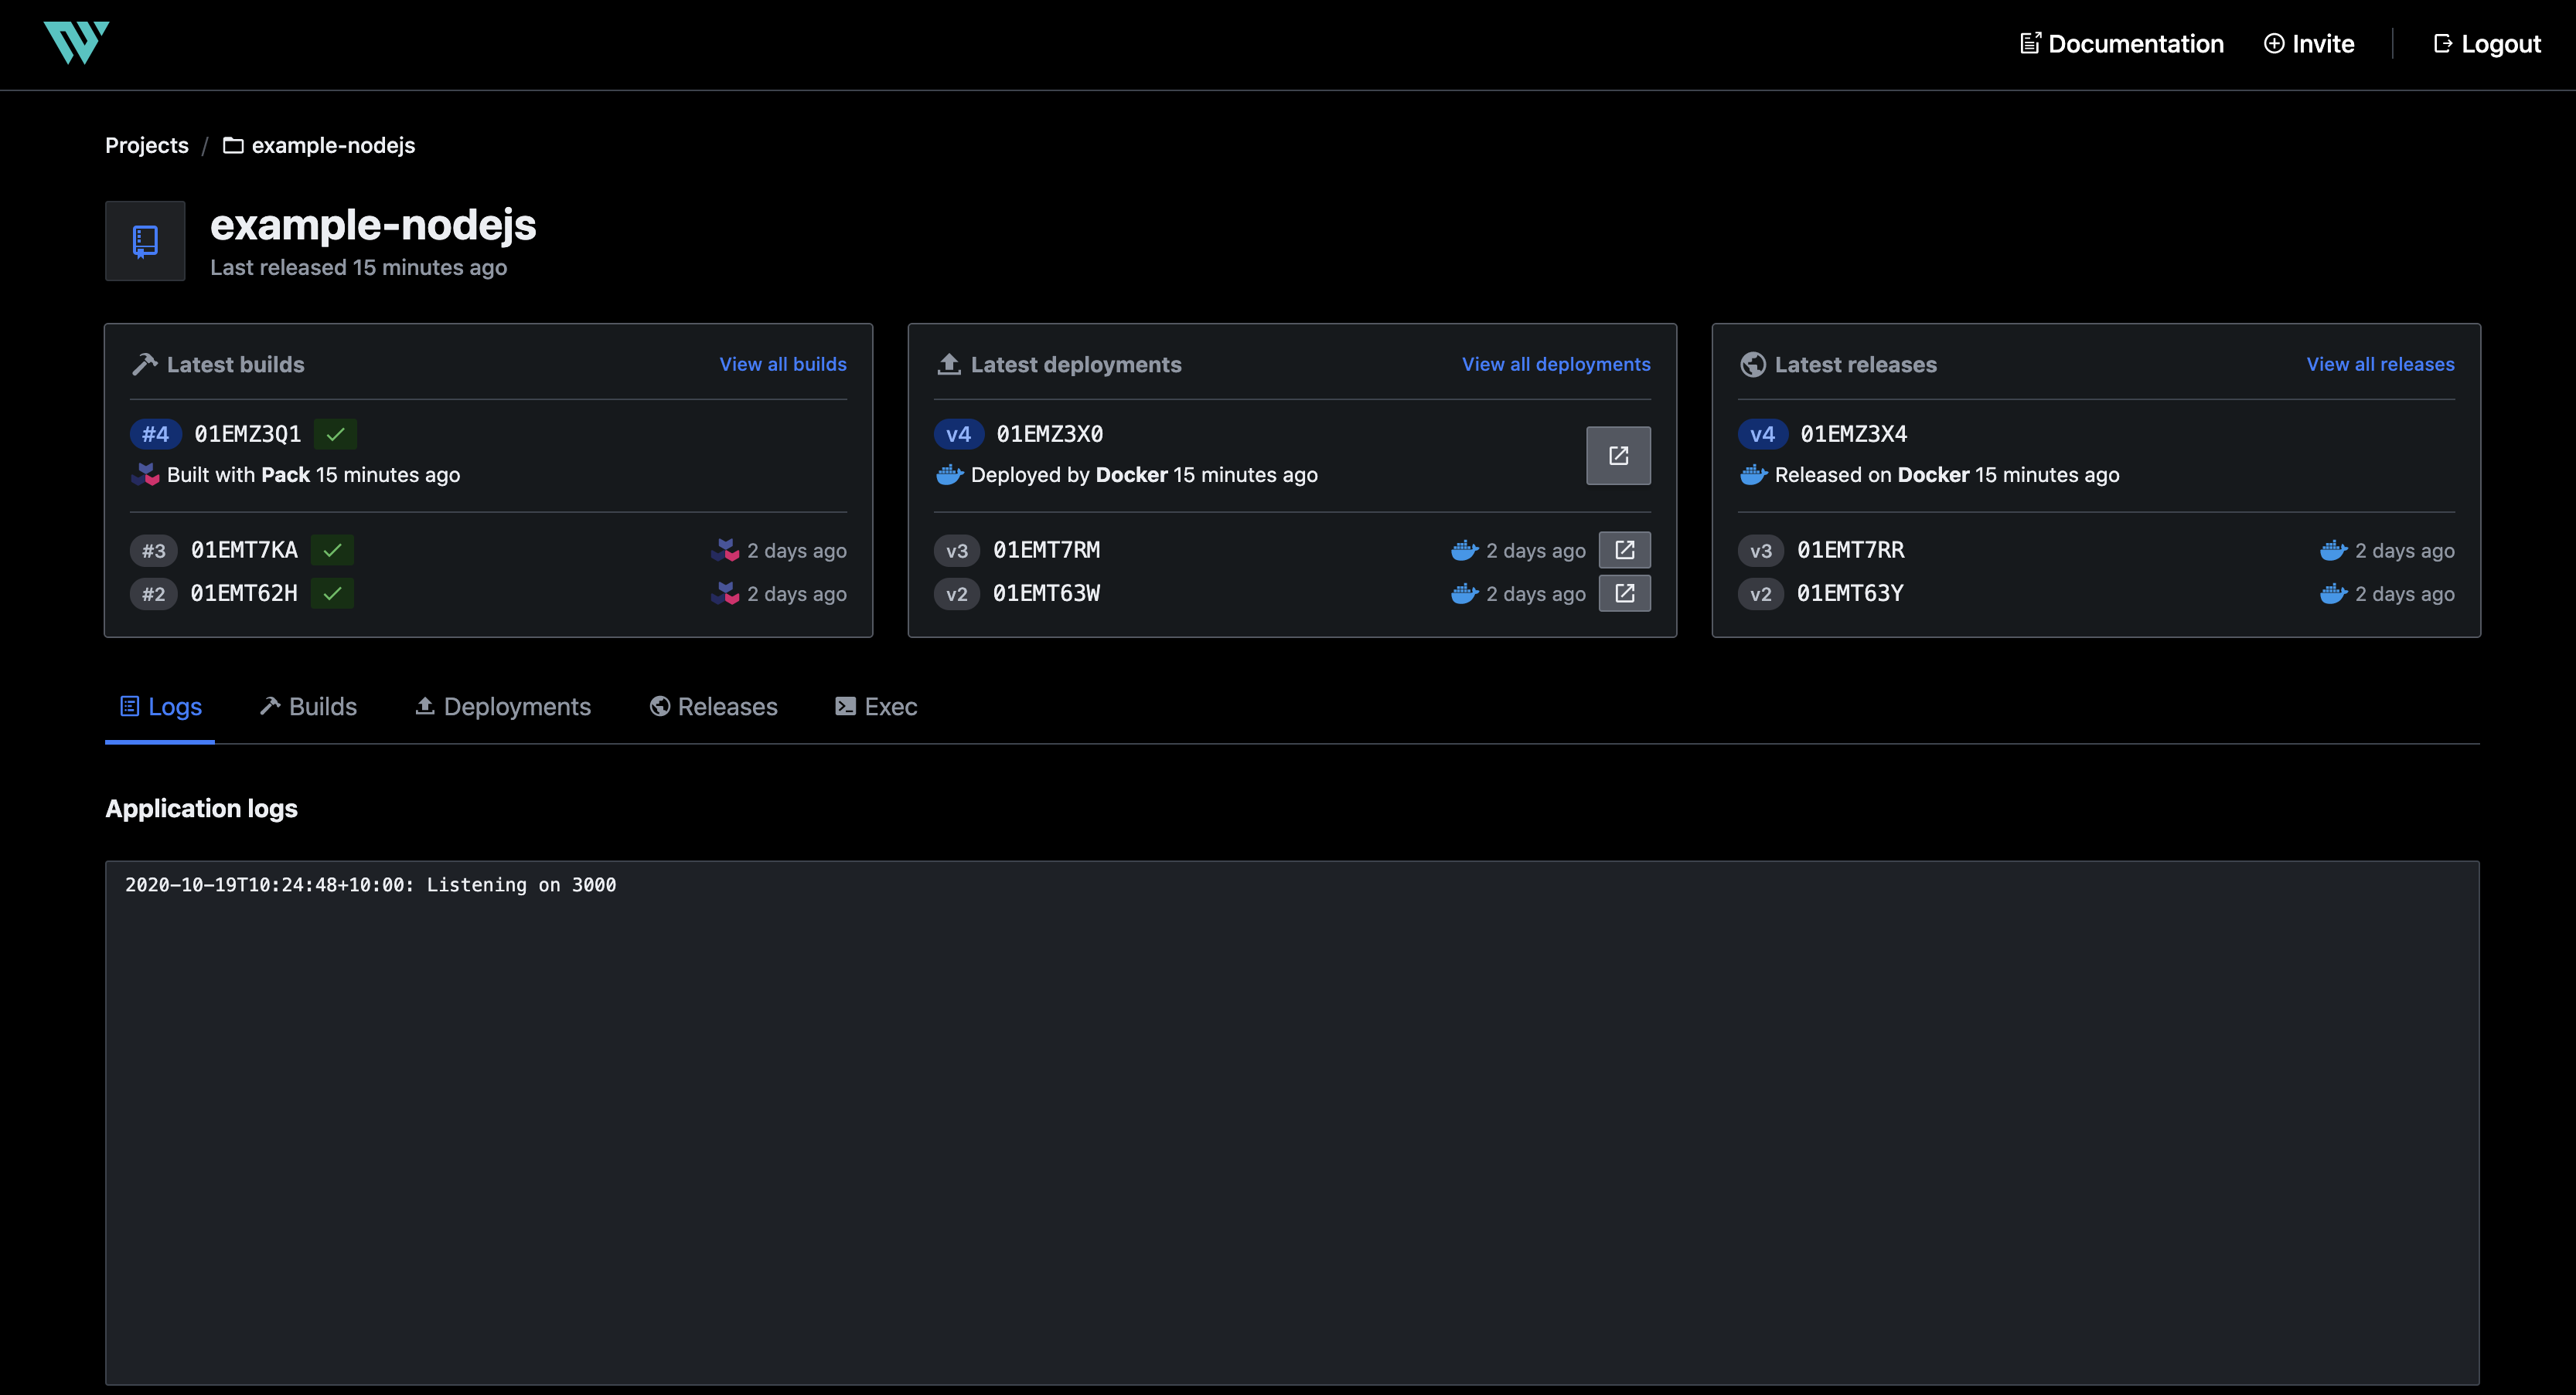Click Docker icon beside 'Deployed by Docker'
The image size is (2576, 1395).
click(x=949, y=475)
